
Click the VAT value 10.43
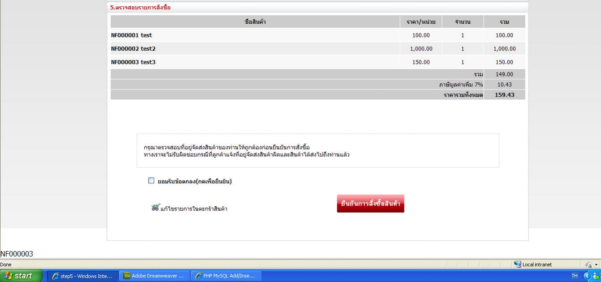[504, 85]
